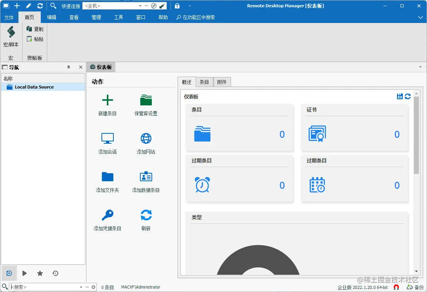427x292 pixels.
Task: Select the Home (首页) ribbon tab
Action: point(30,17)
